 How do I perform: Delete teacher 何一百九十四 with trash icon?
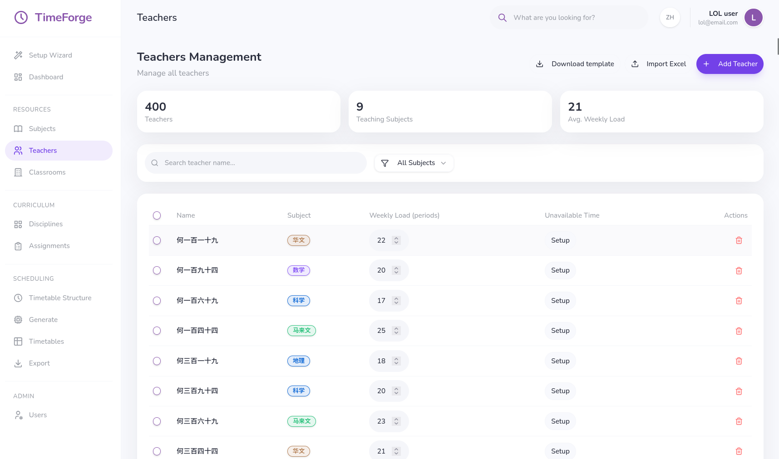coord(739,271)
